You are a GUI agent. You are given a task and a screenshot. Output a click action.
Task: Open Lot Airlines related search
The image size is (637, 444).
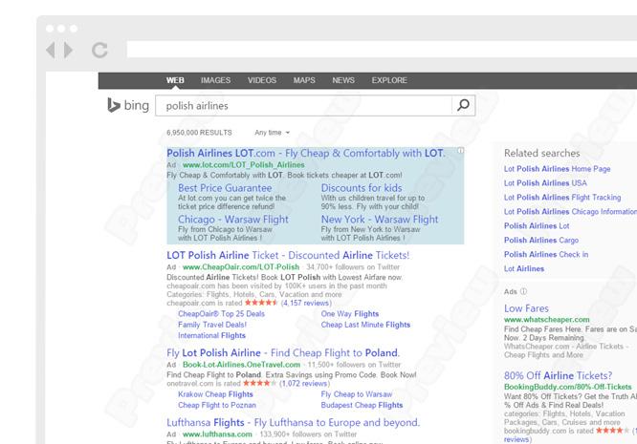(524, 268)
